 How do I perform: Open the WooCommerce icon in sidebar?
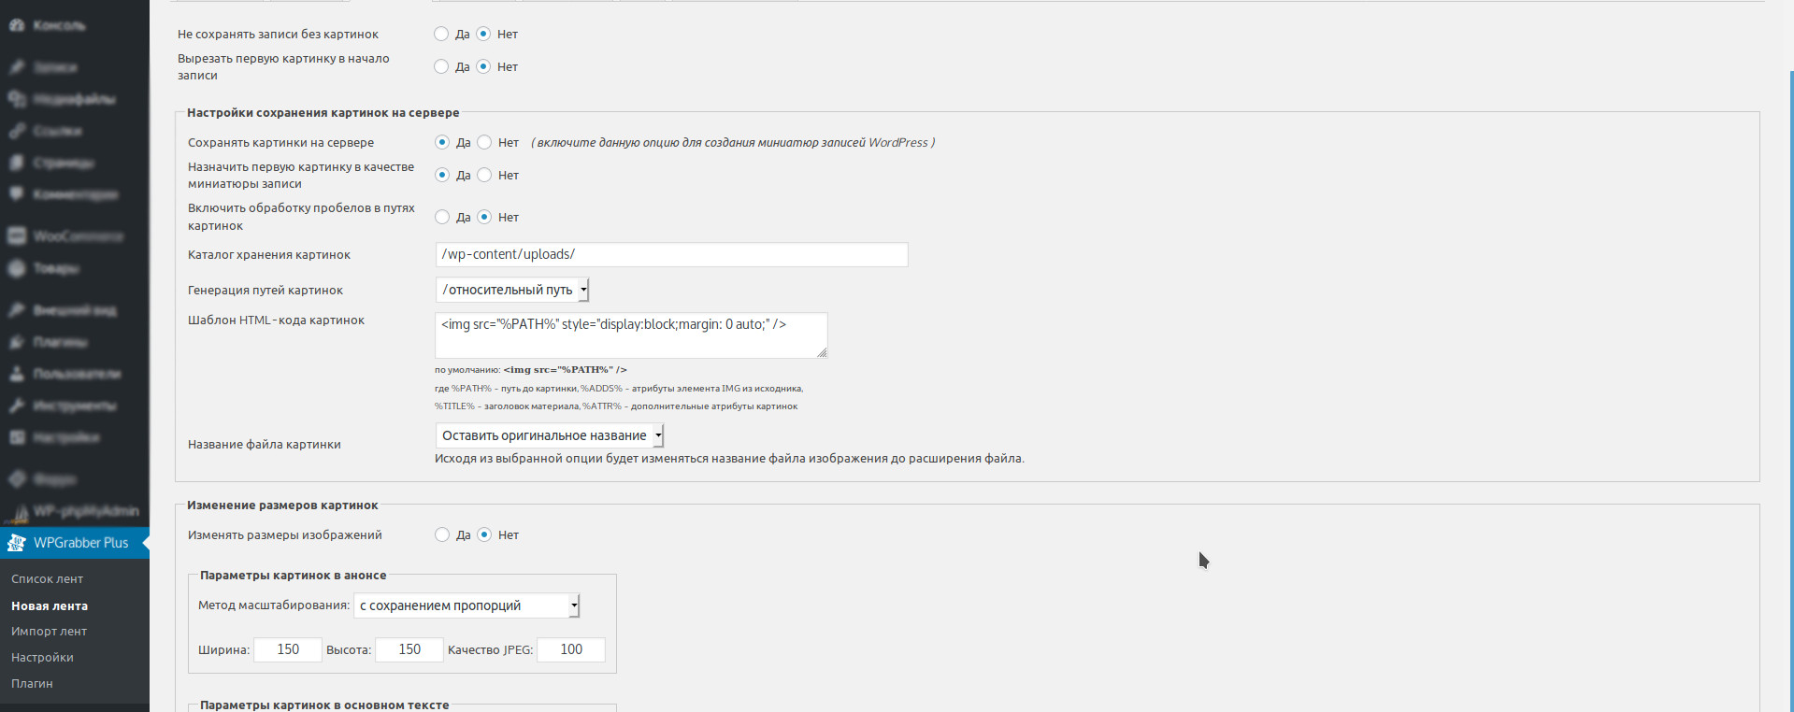(x=17, y=236)
